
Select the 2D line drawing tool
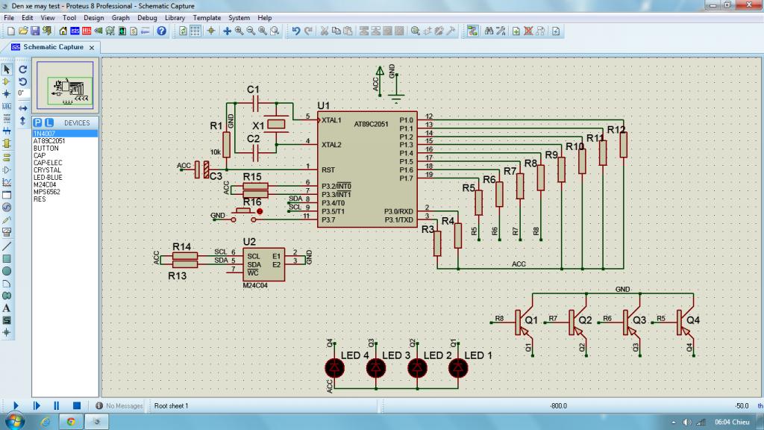pyautogui.click(x=7, y=245)
